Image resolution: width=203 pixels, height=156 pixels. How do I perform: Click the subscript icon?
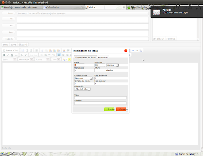(x=22, y=55)
